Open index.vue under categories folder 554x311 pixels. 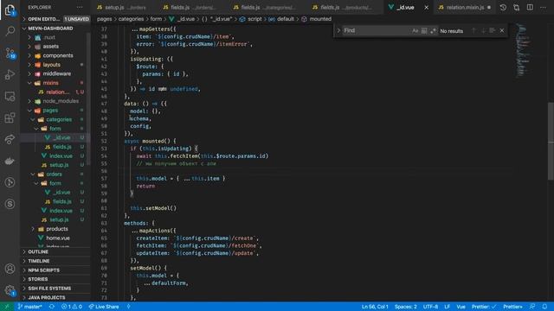point(55,155)
